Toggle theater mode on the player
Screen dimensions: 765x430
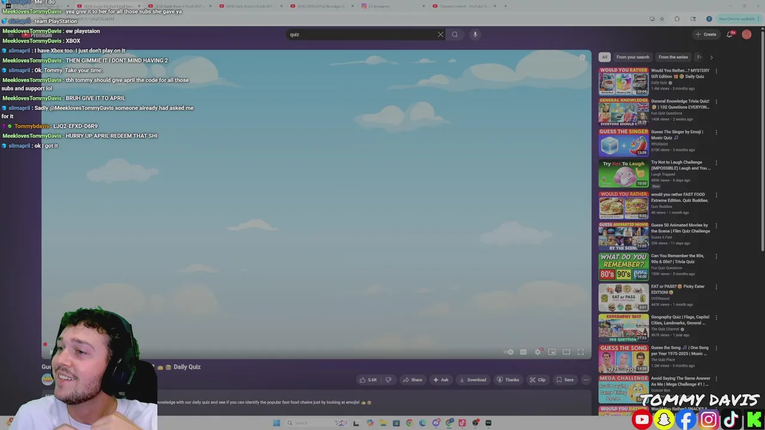pyautogui.click(x=566, y=352)
